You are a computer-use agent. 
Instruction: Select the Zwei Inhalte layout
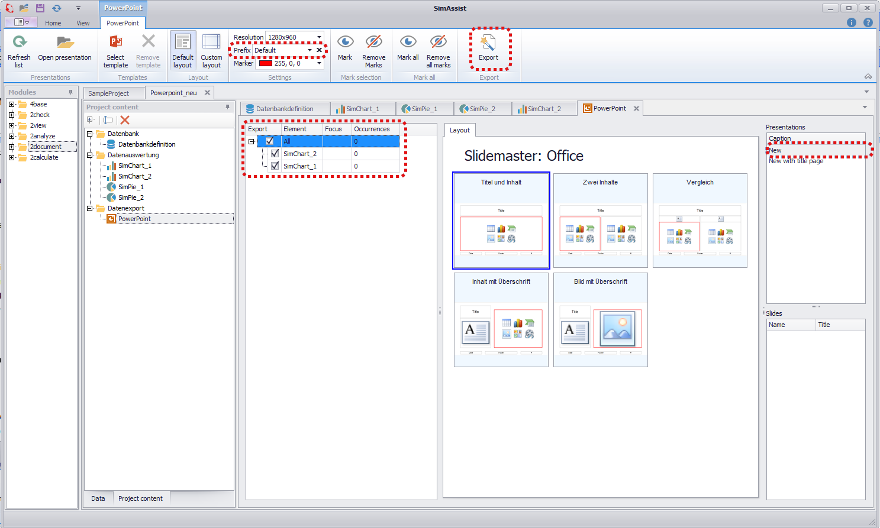click(600, 221)
